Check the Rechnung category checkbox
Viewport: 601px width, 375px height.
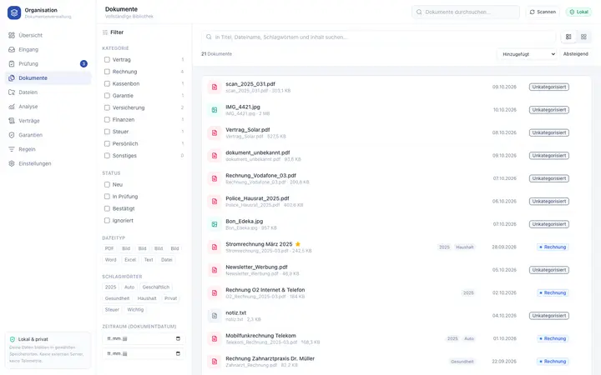(107, 72)
